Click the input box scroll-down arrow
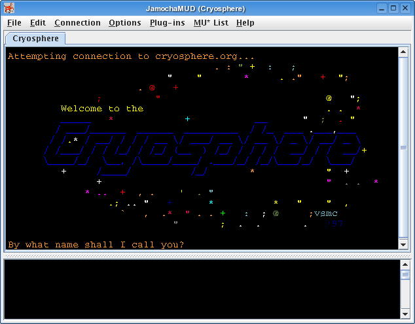This screenshot has width=415, height=324. pyautogui.click(x=404, y=314)
